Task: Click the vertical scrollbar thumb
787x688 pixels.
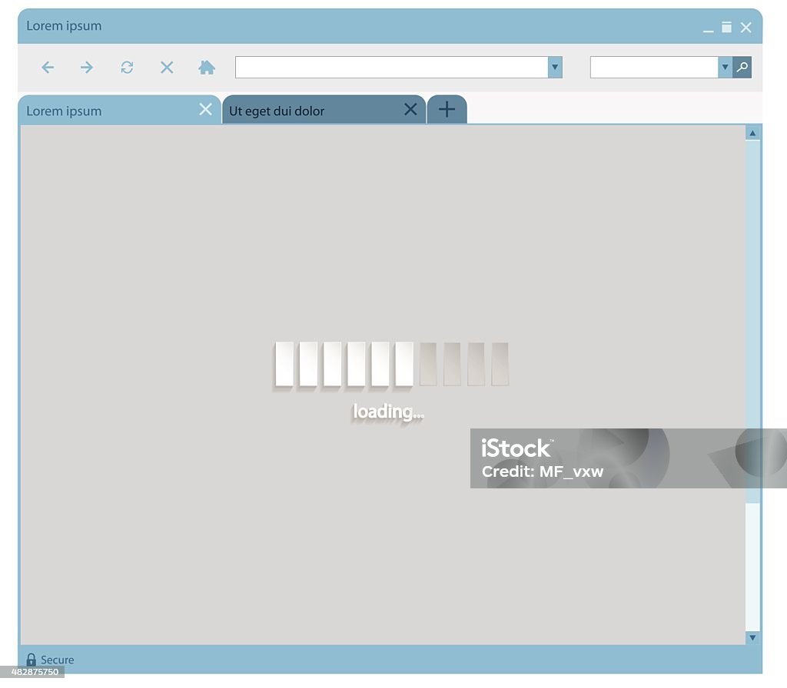Action: (752, 321)
